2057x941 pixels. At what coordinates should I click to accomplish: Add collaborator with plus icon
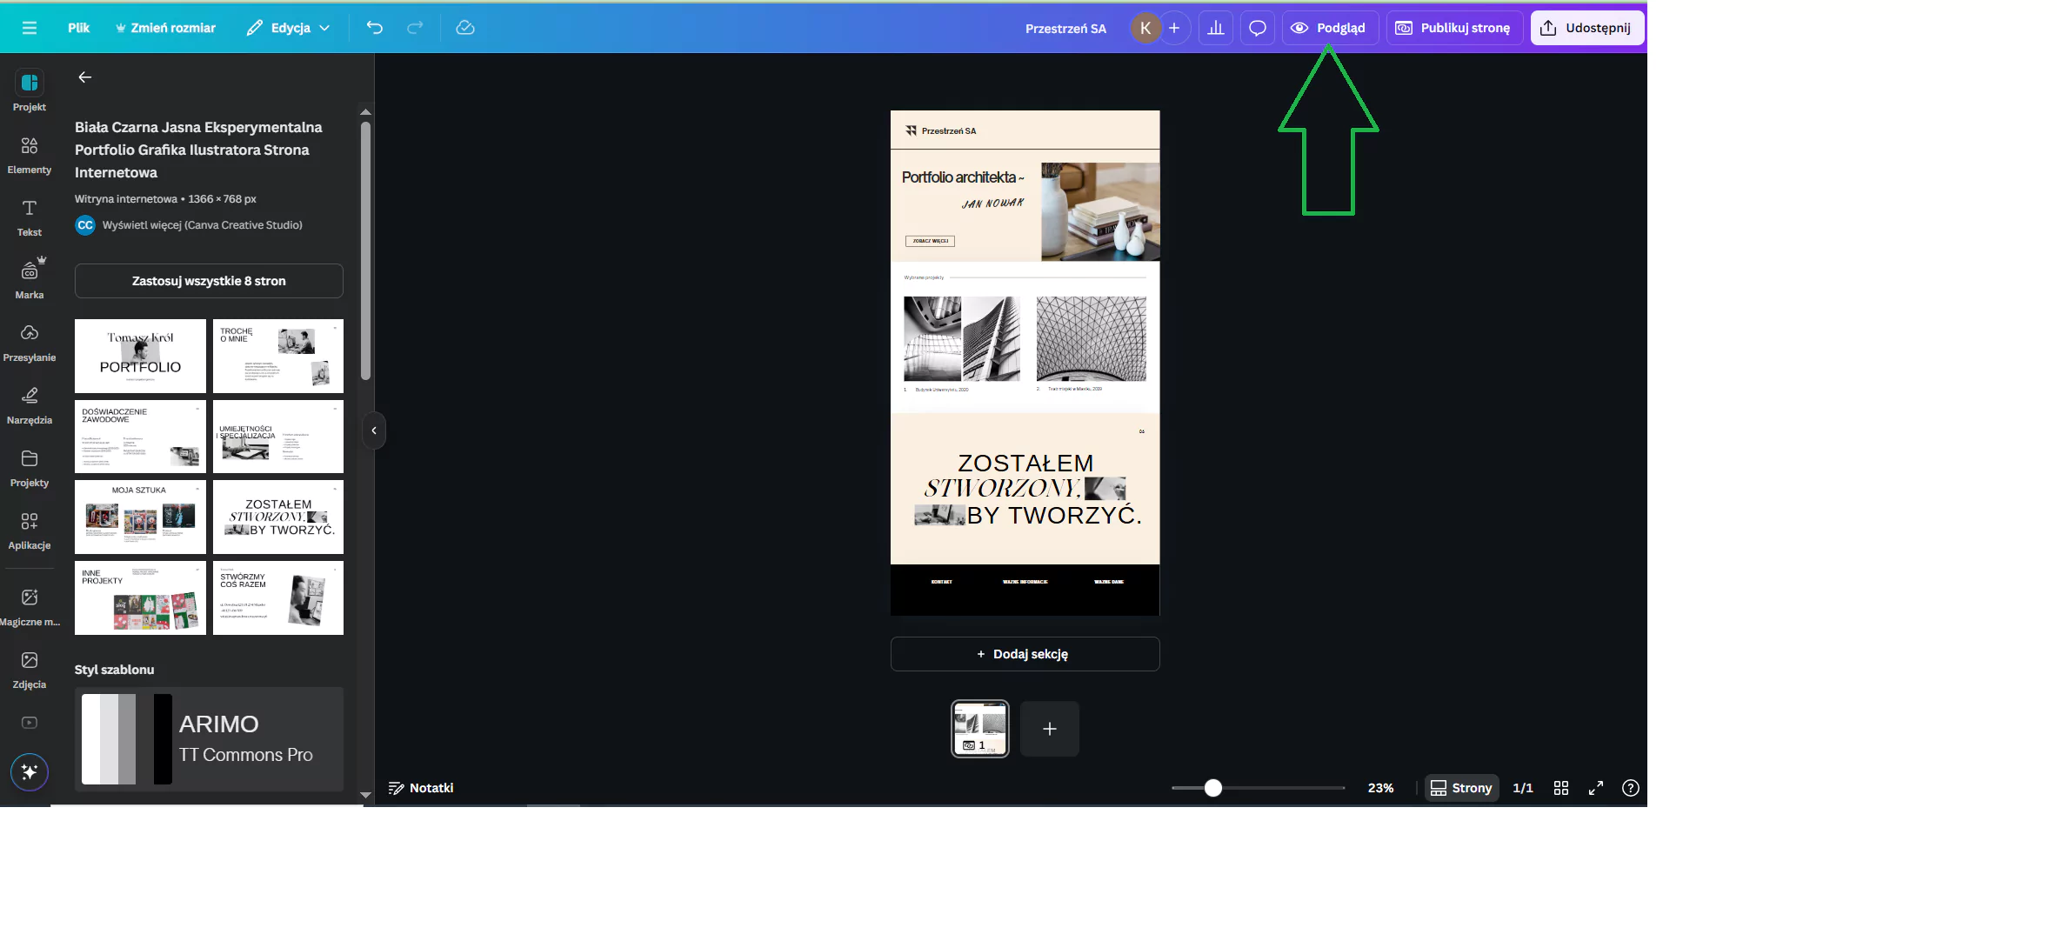1174,28
